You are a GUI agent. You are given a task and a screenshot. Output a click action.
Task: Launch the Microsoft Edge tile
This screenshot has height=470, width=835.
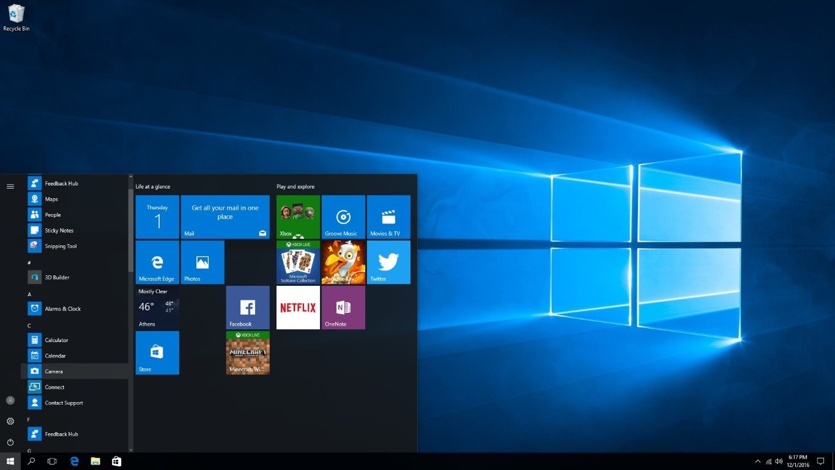tap(157, 262)
